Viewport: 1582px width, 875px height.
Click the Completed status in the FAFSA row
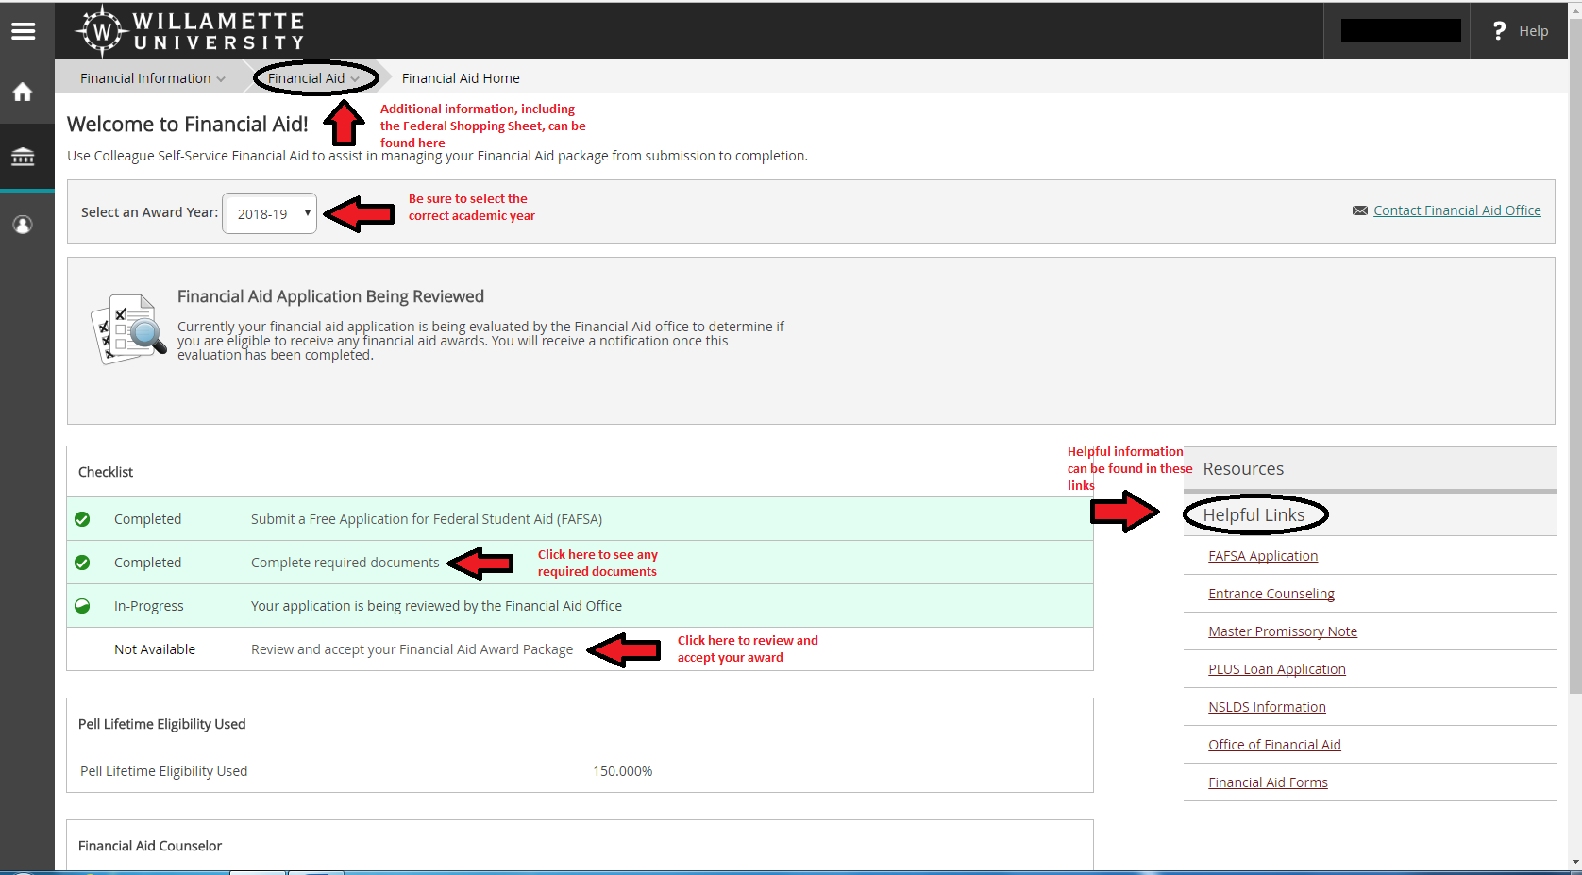147,519
